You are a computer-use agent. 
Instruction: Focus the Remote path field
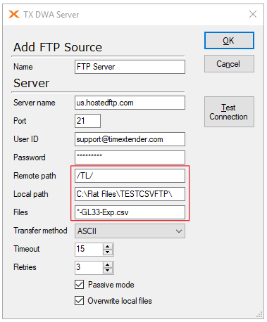point(130,176)
